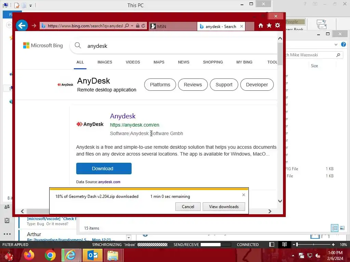Click the Outlook zoom slider
The image size is (350, 262).
pyautogui.click(x=314, y=244)
